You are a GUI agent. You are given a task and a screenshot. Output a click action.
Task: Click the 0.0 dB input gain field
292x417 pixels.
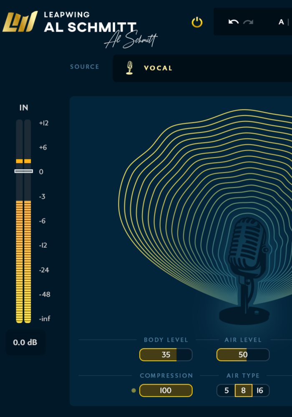click(25, 342)
